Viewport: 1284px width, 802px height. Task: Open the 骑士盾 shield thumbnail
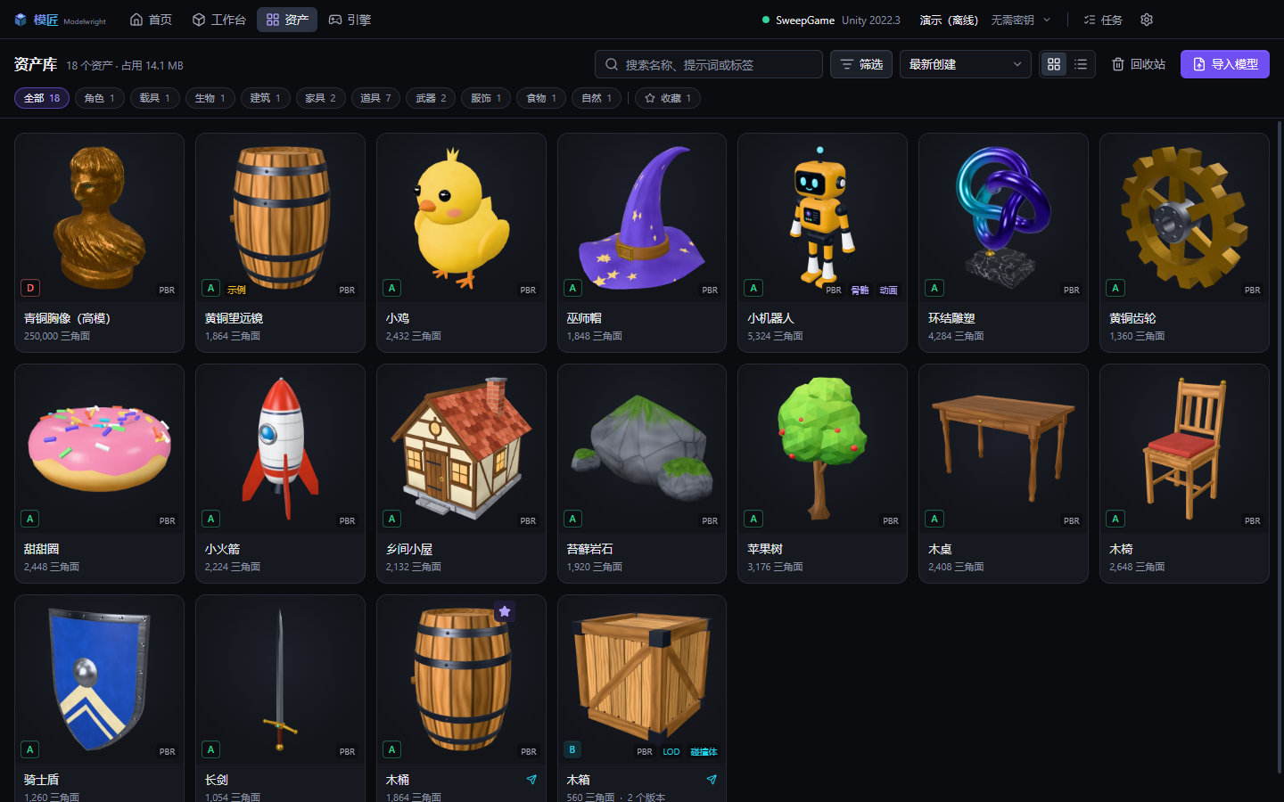[99, 679]
